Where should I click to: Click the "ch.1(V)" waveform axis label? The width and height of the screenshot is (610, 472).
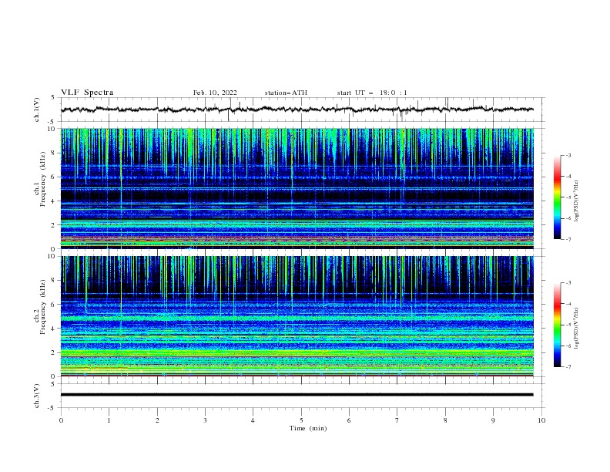click(x=37, y=110)
